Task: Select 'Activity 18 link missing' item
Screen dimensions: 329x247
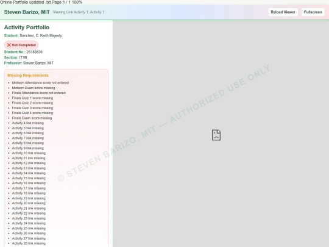Action: point(29,193)
